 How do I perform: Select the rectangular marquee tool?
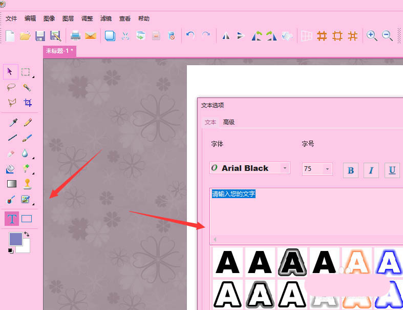pyautogui.click(x=26, y=72)
